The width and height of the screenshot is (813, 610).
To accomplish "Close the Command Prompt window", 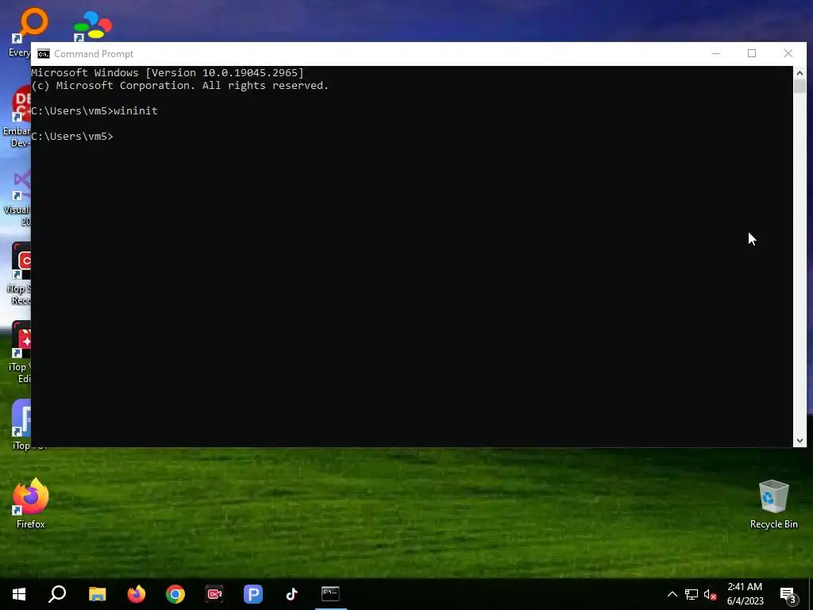I will 788,53.
